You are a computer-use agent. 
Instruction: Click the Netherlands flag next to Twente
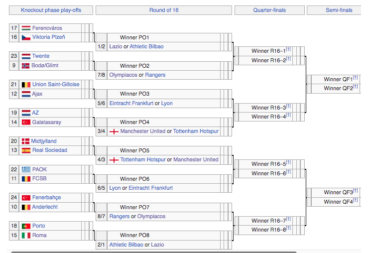[x=26, y=56]
